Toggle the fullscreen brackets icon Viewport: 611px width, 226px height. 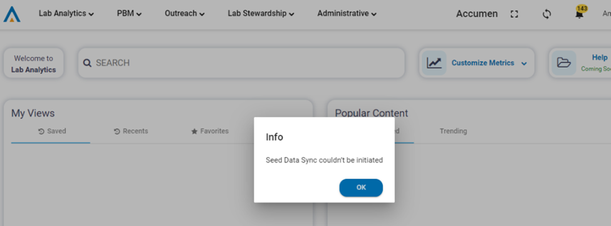click(x=514, y=14)
